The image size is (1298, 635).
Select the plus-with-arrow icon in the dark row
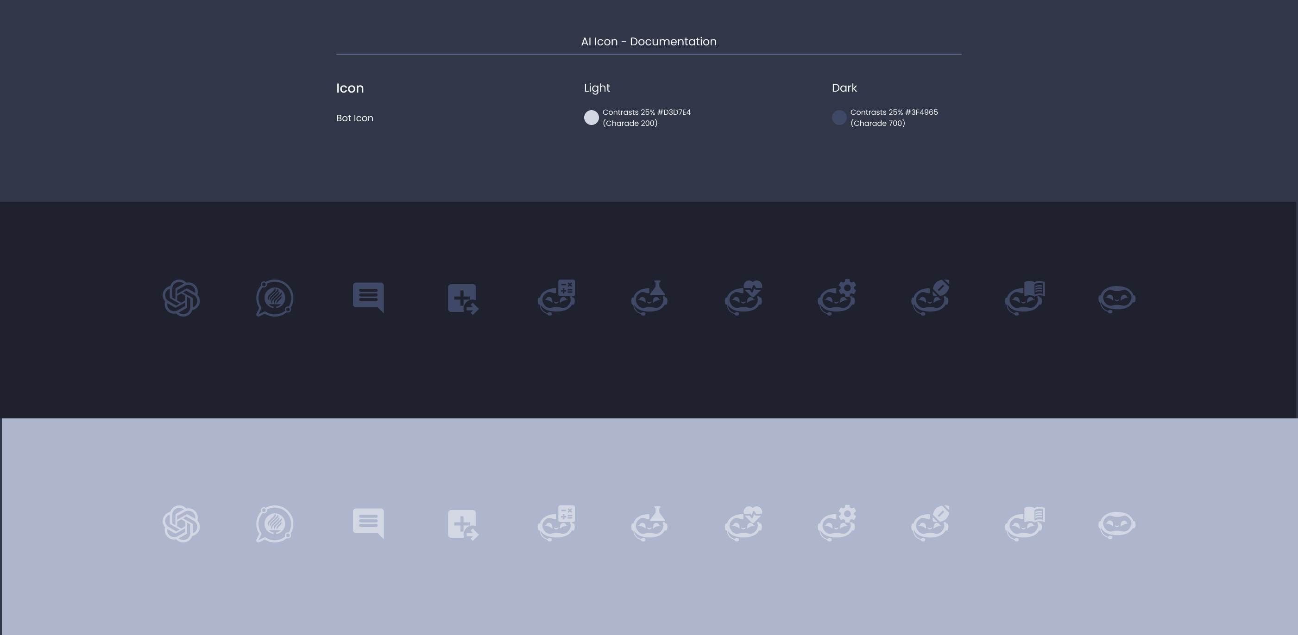click(x=463, y=299)
